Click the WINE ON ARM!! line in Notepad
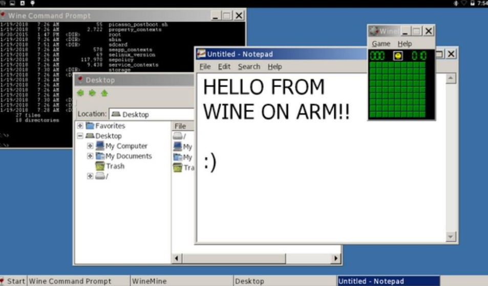Viewport: 488px width, 286px height. pyautogui.click(x=277, y=112)
